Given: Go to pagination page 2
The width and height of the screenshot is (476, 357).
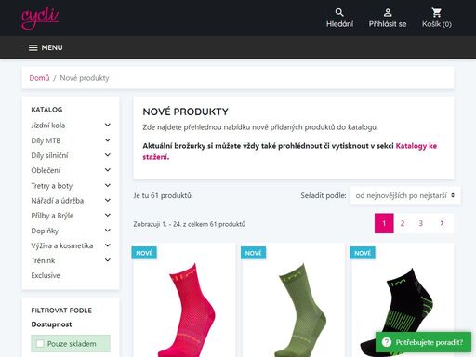Looking at the screenshot, I should pos(403,223).
